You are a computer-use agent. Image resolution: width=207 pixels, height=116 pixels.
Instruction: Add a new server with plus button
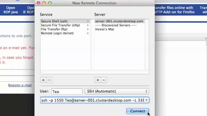[98, 80]
